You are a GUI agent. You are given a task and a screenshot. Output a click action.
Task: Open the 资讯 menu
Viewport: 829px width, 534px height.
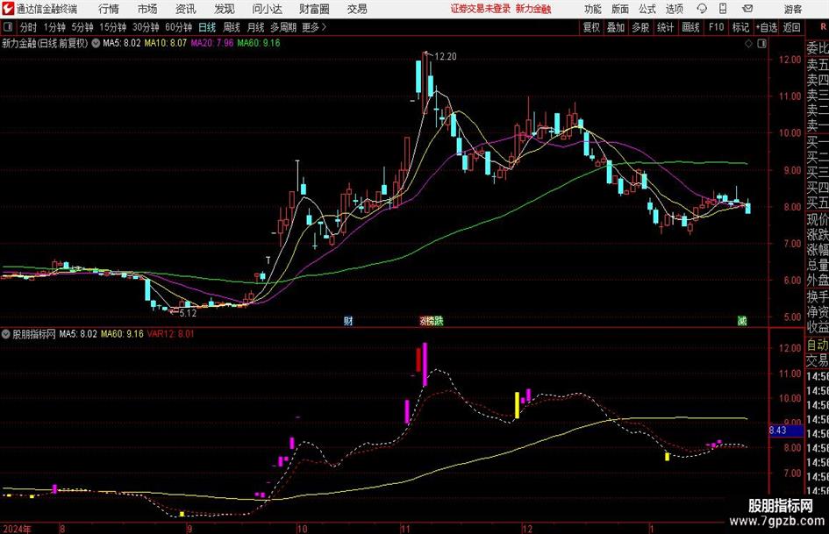186,9
